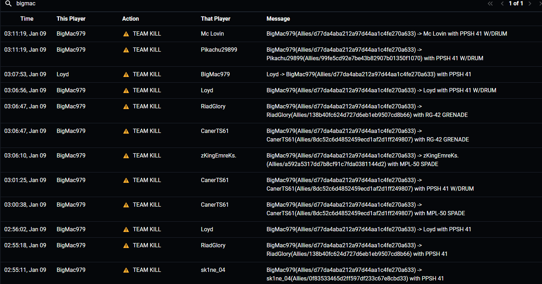This screenshot has height=284, width=542.
Task: Go to the previous page of results
Action: [x=502, y=4]
